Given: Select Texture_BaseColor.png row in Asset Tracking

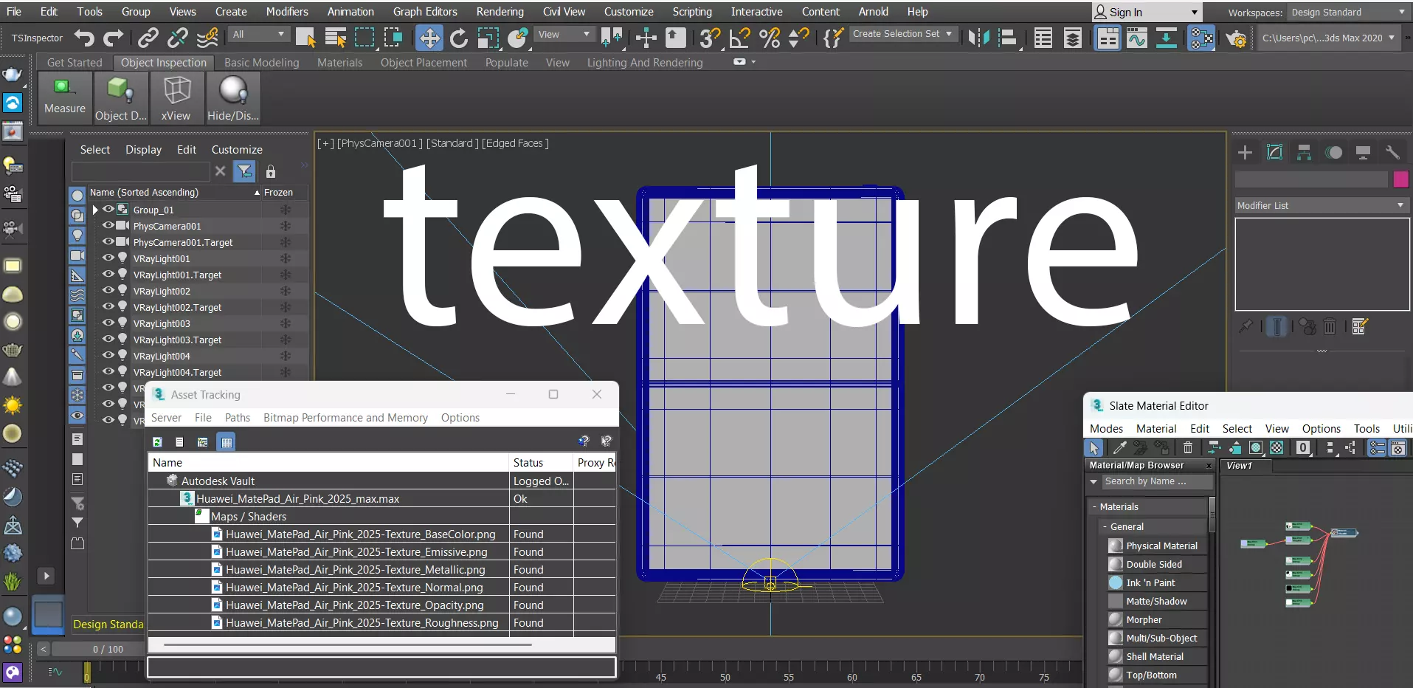Looking at the screenshot, I should click(x=381, y=534).
